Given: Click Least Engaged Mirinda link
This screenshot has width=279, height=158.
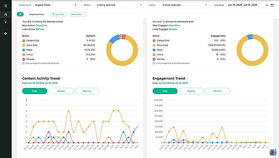Looking at the screenshot, I should pyautogui.click(x=173, y=29).
